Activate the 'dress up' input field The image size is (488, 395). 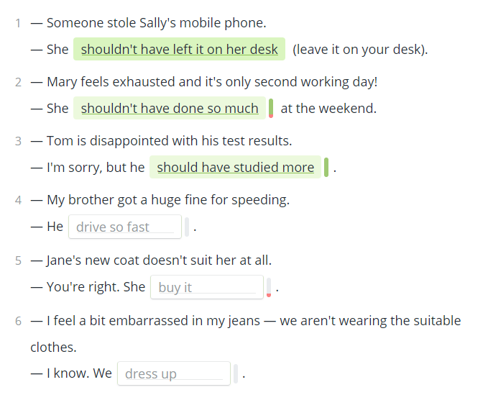point(174,373)
